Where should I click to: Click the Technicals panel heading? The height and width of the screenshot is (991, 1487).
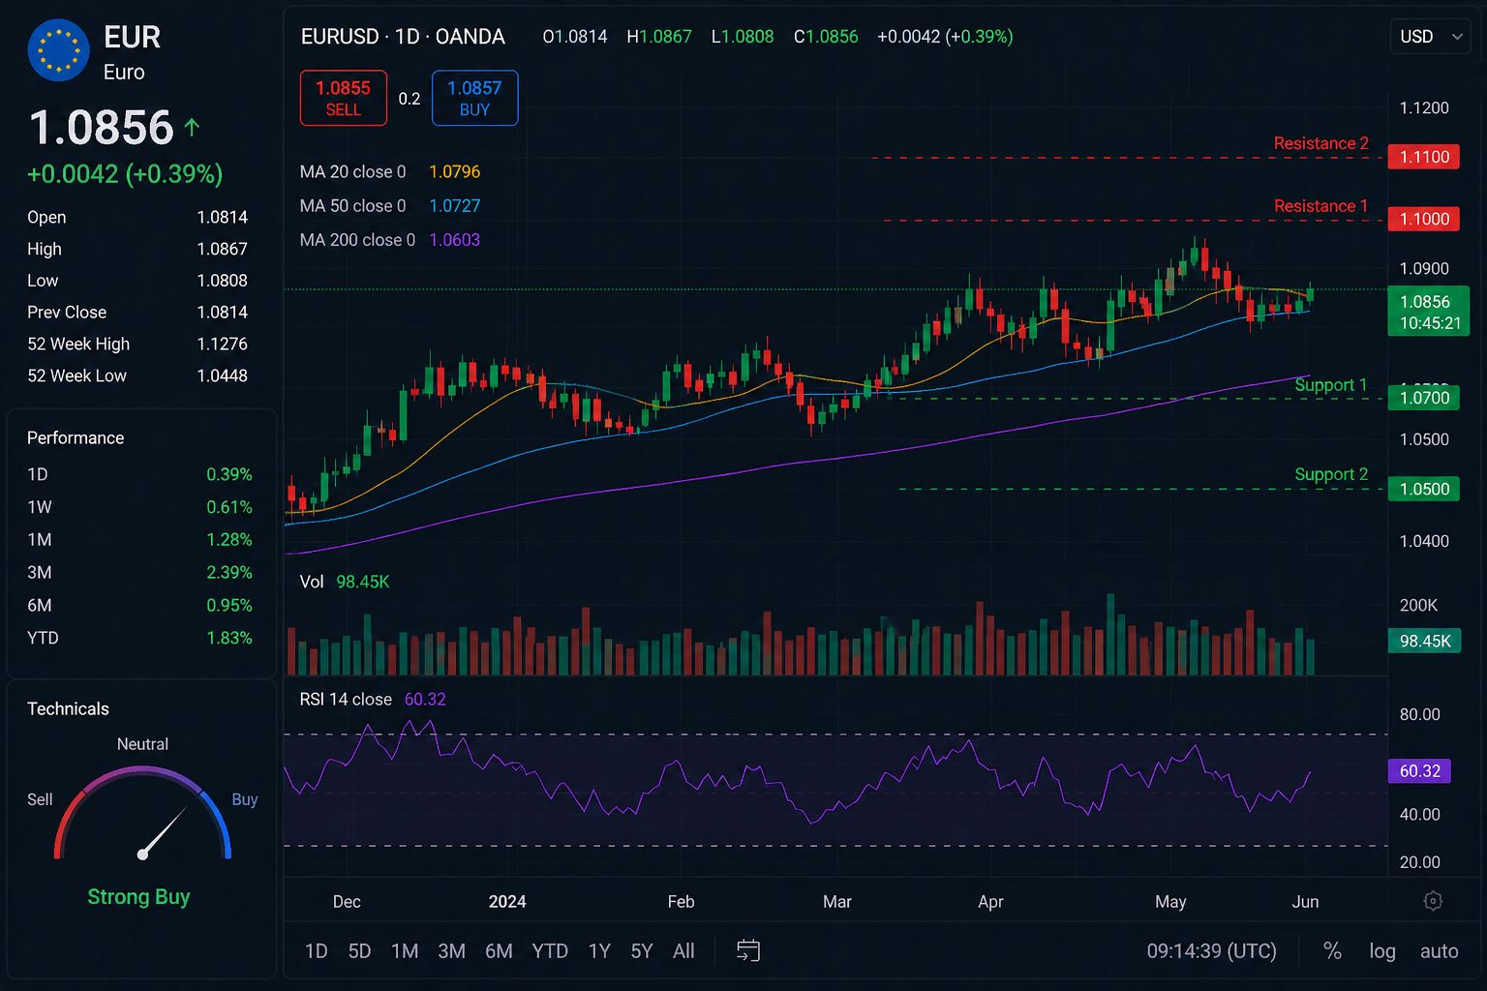click(x=68, y=708)
